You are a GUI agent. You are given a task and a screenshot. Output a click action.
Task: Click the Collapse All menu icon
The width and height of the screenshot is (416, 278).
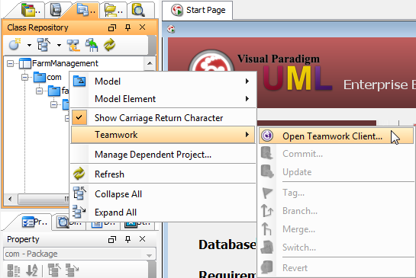click(79, 193)
